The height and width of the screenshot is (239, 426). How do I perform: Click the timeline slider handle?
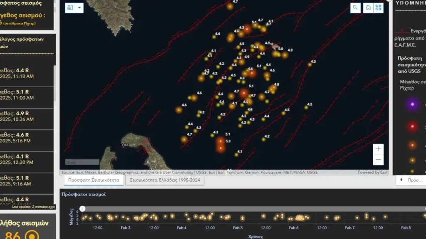coord(83,209)
